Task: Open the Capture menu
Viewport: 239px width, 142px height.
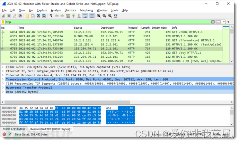Action: coord(42,10)
